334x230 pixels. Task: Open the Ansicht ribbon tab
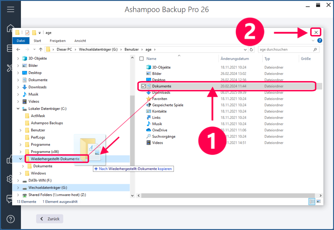tap(80, 41)
